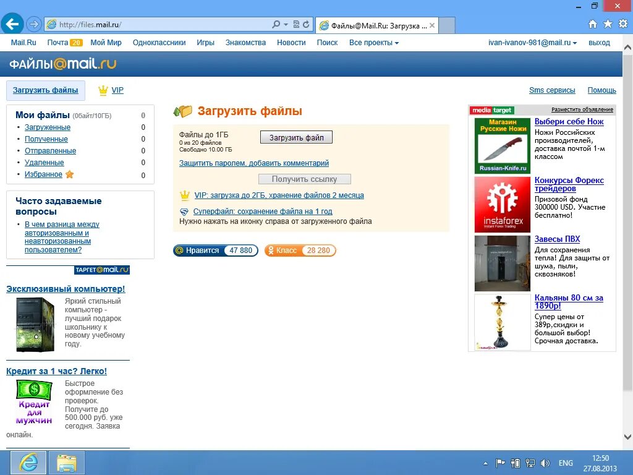
Task: Click the Russian-Knife.ru knife ad thumbnail
Action: pos(502,146)
